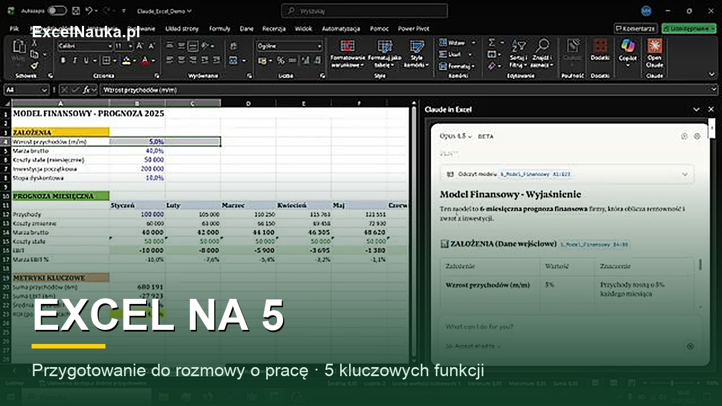Image resolution: width=722 pixels, height=406 pixels.
Task: Click the Borders icon
Action: (x=106, y=60)
